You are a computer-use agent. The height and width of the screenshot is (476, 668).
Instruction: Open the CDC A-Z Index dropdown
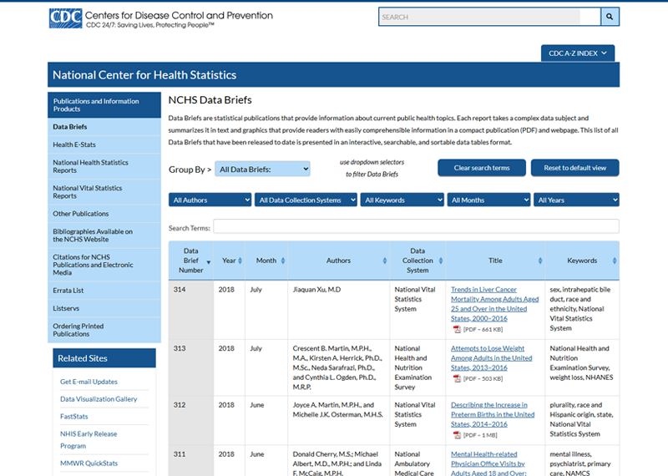click(578, 53)
